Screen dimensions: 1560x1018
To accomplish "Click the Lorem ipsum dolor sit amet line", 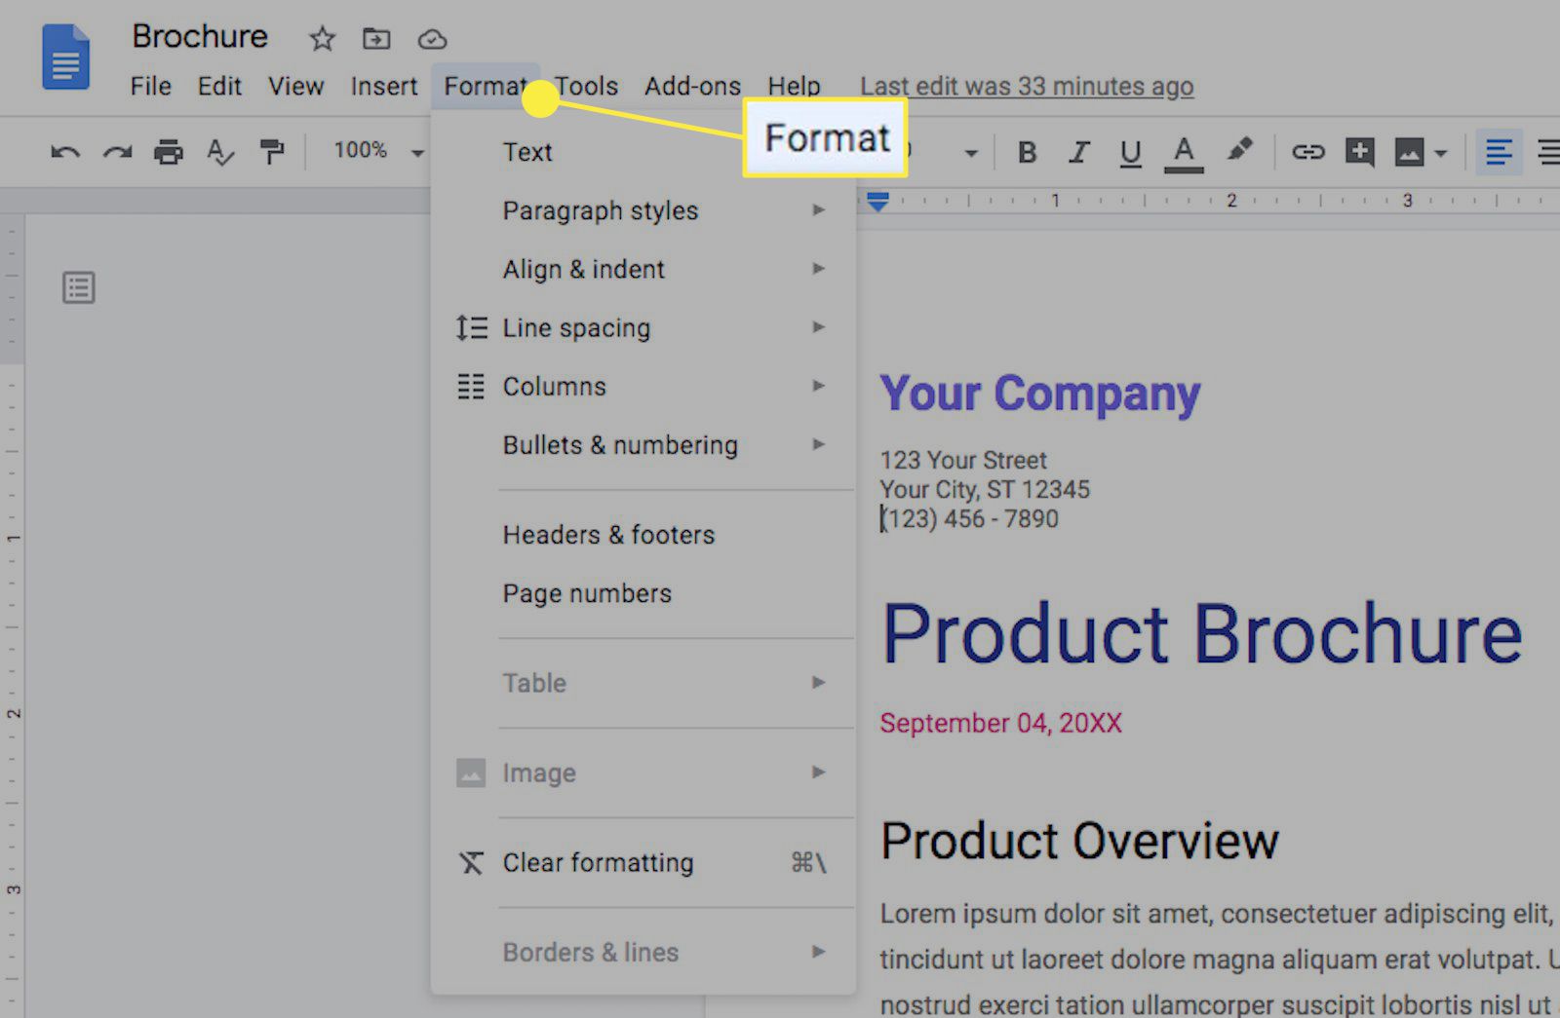I will (1215, 914).
